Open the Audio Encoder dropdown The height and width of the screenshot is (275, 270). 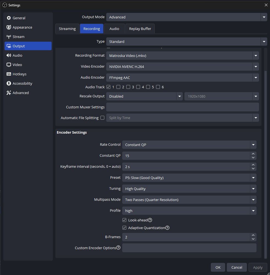(x=182, y=78)
